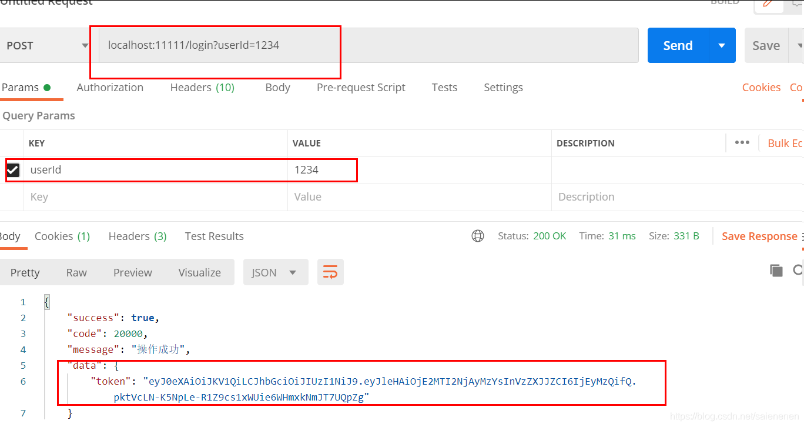Select the Visualize view mode
This screenshot has height=427, width=804.
(x=200, y=272)
